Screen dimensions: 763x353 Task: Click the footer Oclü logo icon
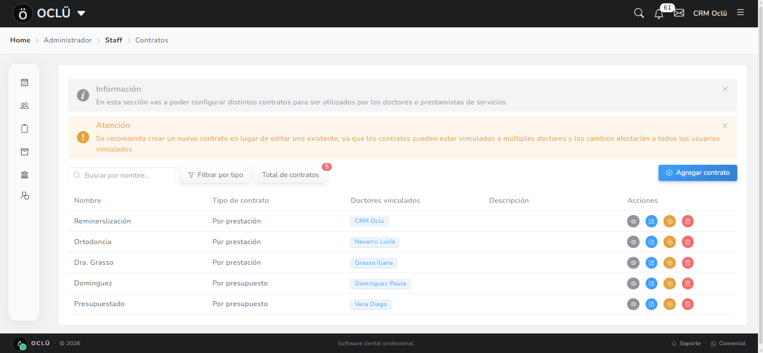[x=20, y=344]
